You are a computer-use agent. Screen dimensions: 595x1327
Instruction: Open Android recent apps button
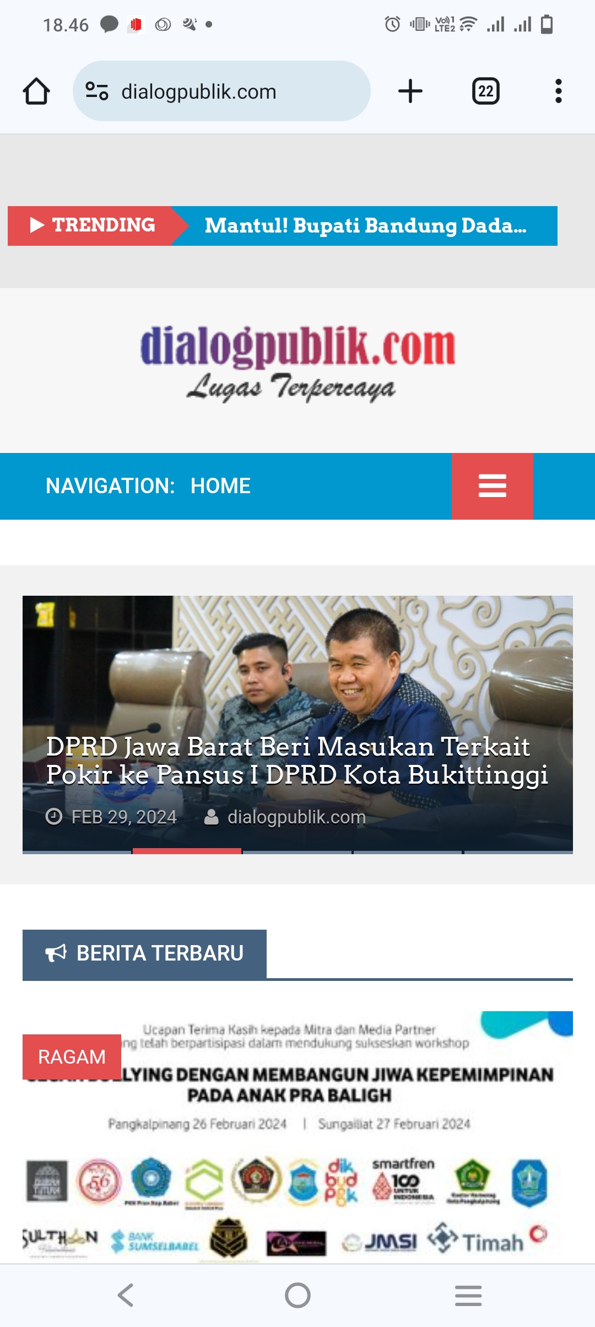[468, 1295]
